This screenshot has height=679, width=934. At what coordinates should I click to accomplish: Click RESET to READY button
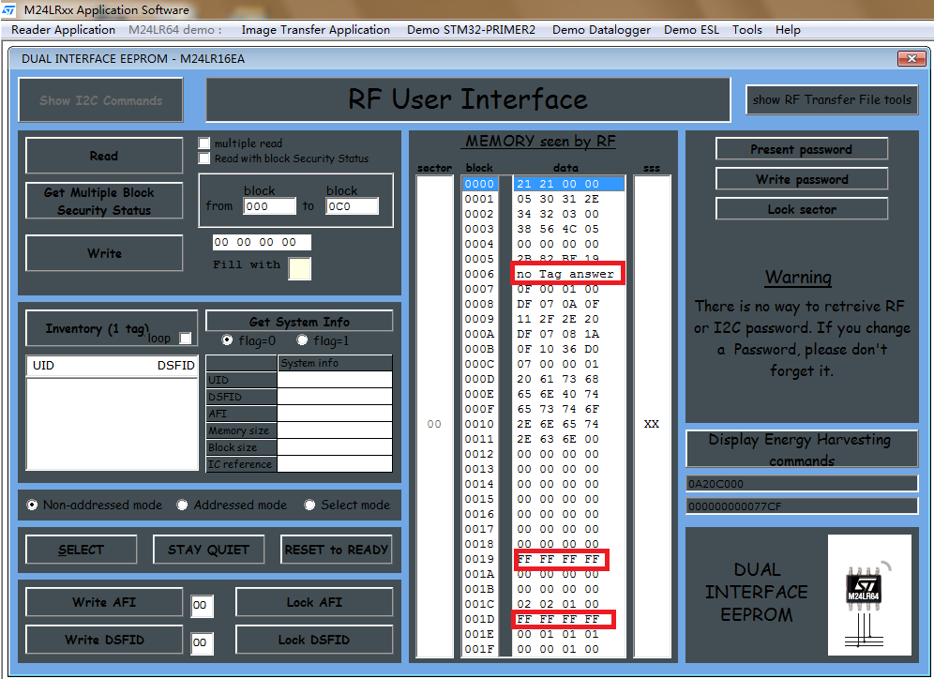pos(337,550)
